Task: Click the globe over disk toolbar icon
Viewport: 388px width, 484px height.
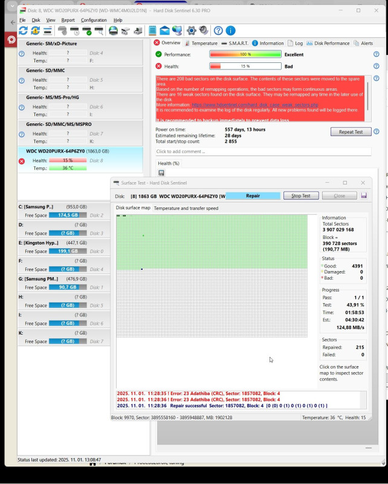Action: pyautogui.click(x=113, y=31)
